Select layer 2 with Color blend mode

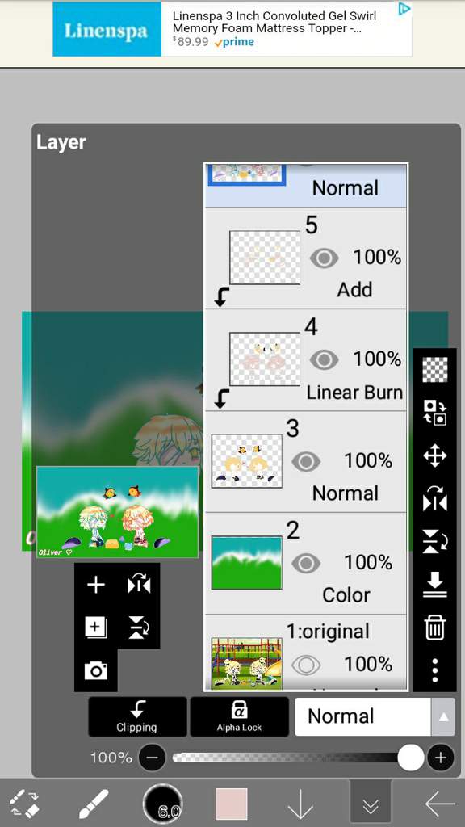pyautogui.click(x=306, y=563)
